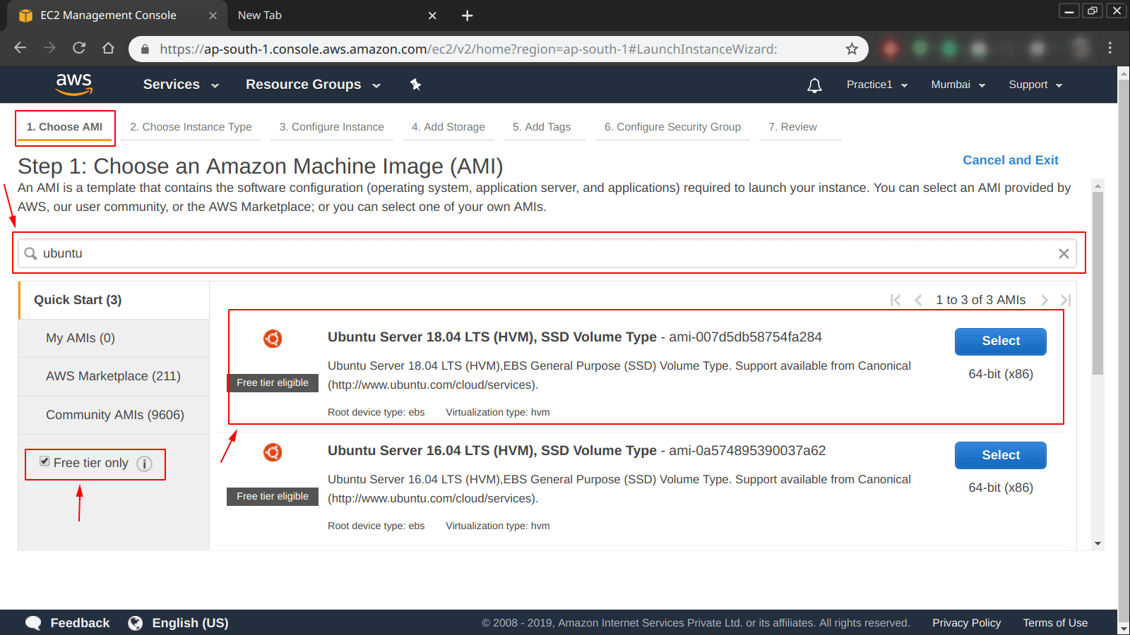Close the EC2 Management Console tab
The width and height of the screenshot is (1130, 635).
(213, 16)
